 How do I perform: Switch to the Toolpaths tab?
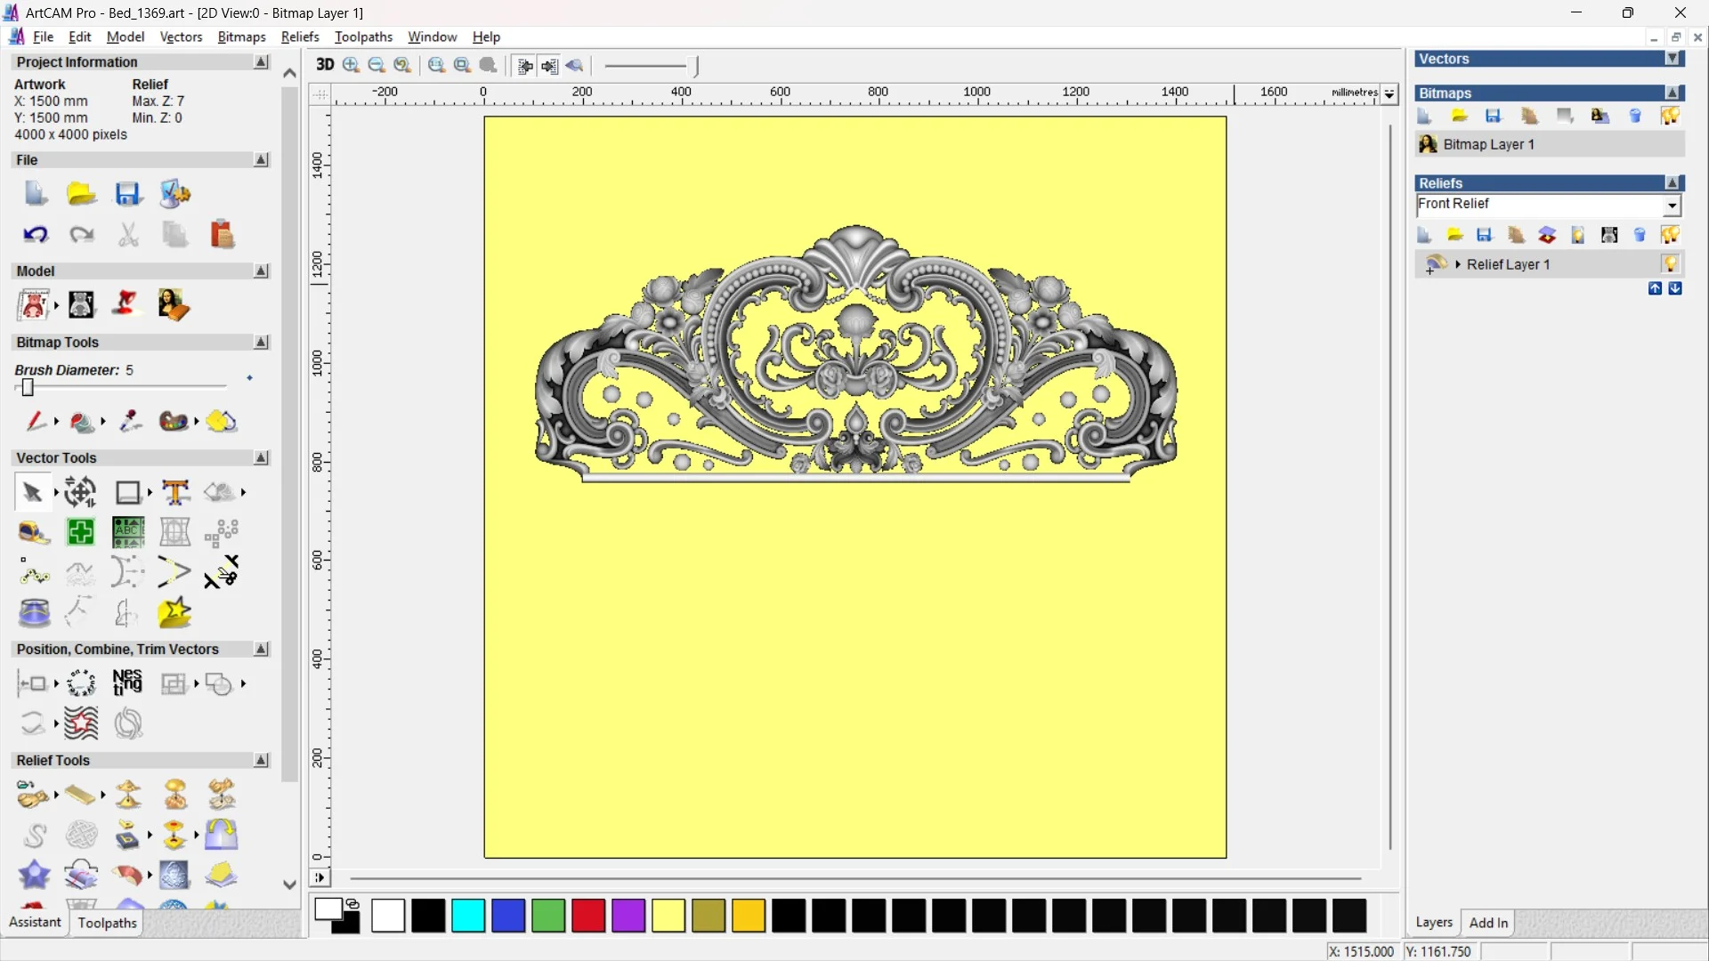point(107,923)
